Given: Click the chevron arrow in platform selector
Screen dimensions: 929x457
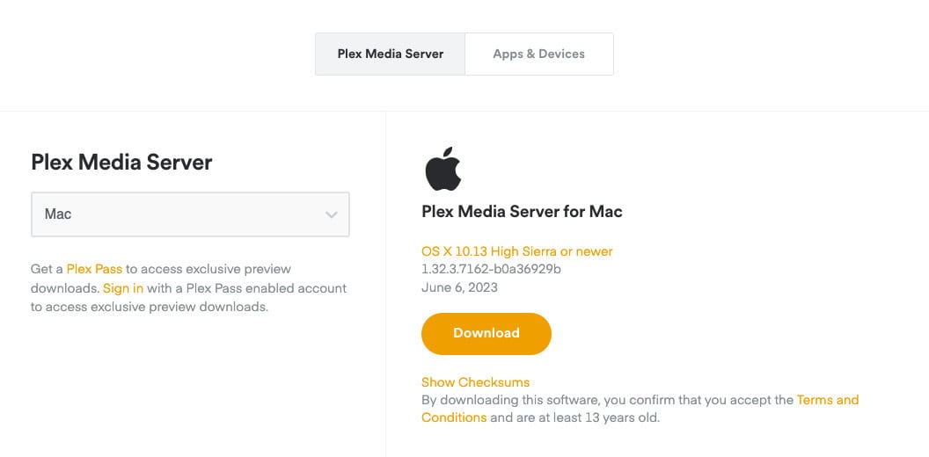Looking at the screenshot, I should [x=331, y=214].
